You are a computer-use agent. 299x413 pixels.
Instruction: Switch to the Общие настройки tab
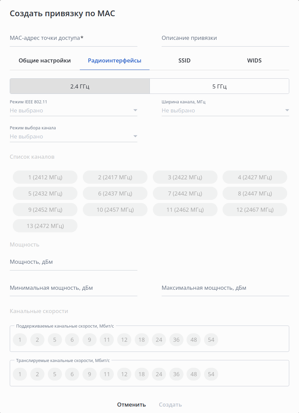click(45, 61)
